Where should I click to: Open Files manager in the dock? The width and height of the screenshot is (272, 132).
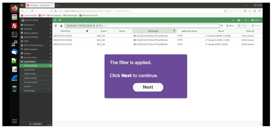[15, 17]
